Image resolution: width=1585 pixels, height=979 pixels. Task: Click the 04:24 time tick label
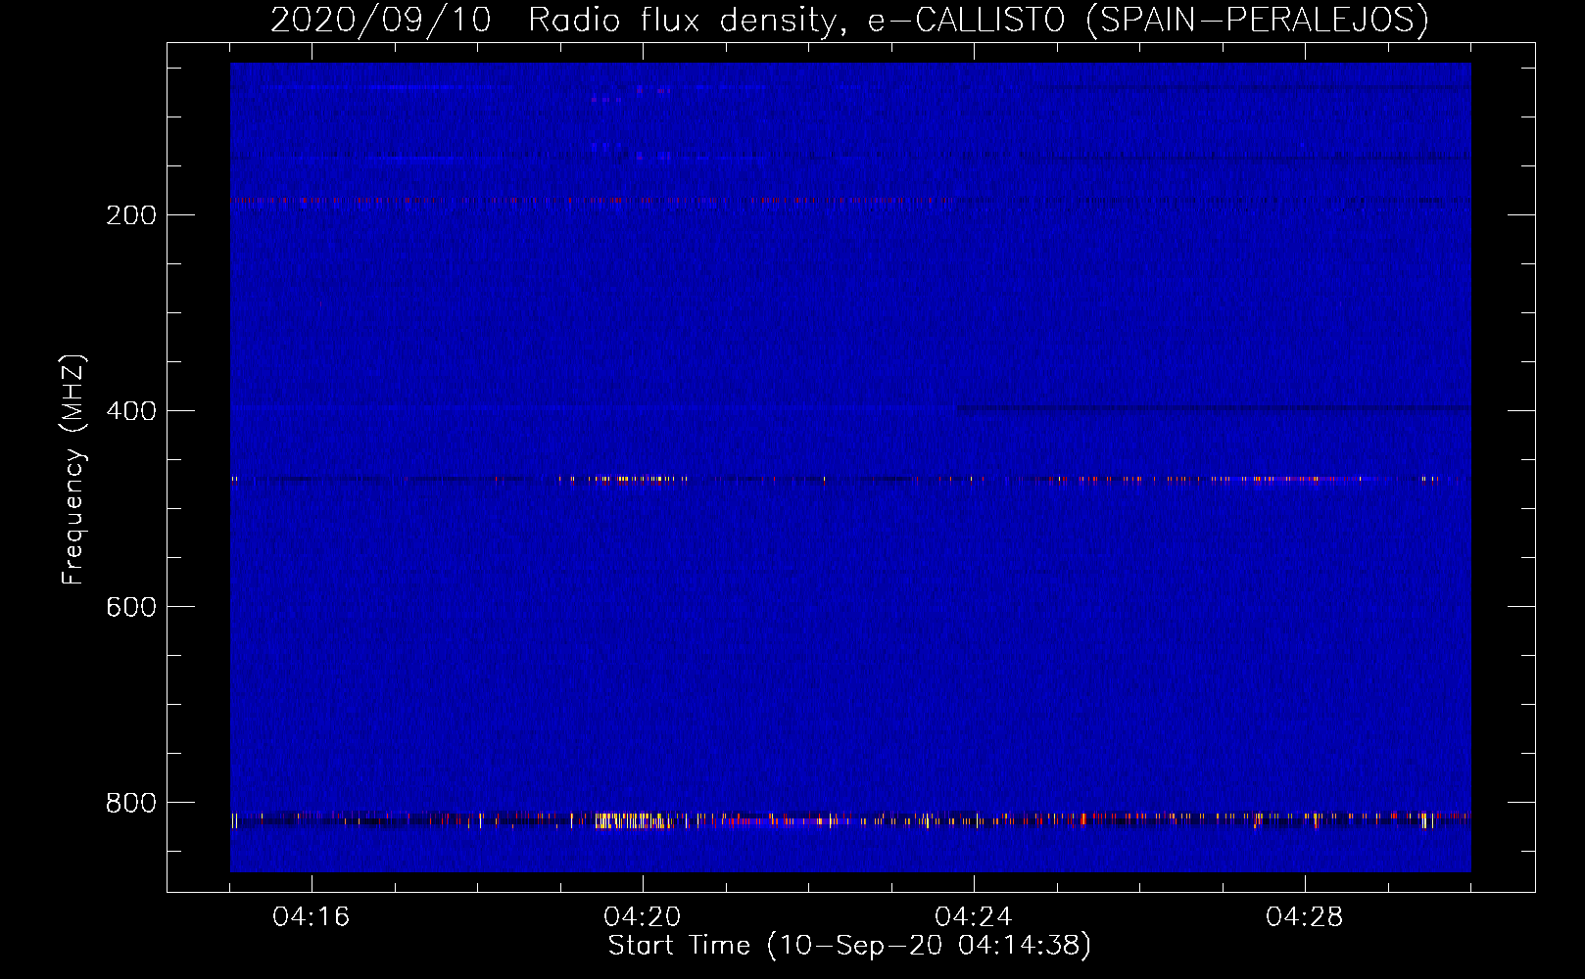974,917
